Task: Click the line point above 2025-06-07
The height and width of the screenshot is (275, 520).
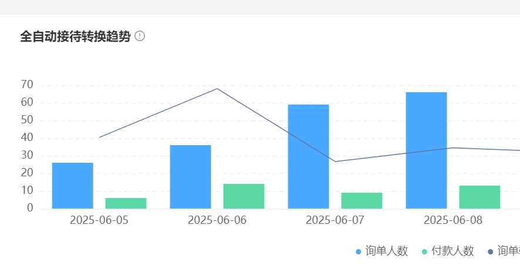Action: click(x=335, y=162)
